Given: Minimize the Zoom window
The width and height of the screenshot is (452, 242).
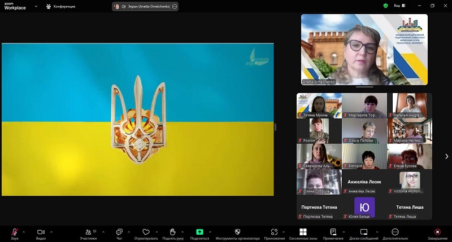Looking at the screenshot, I should coord(419,6).
